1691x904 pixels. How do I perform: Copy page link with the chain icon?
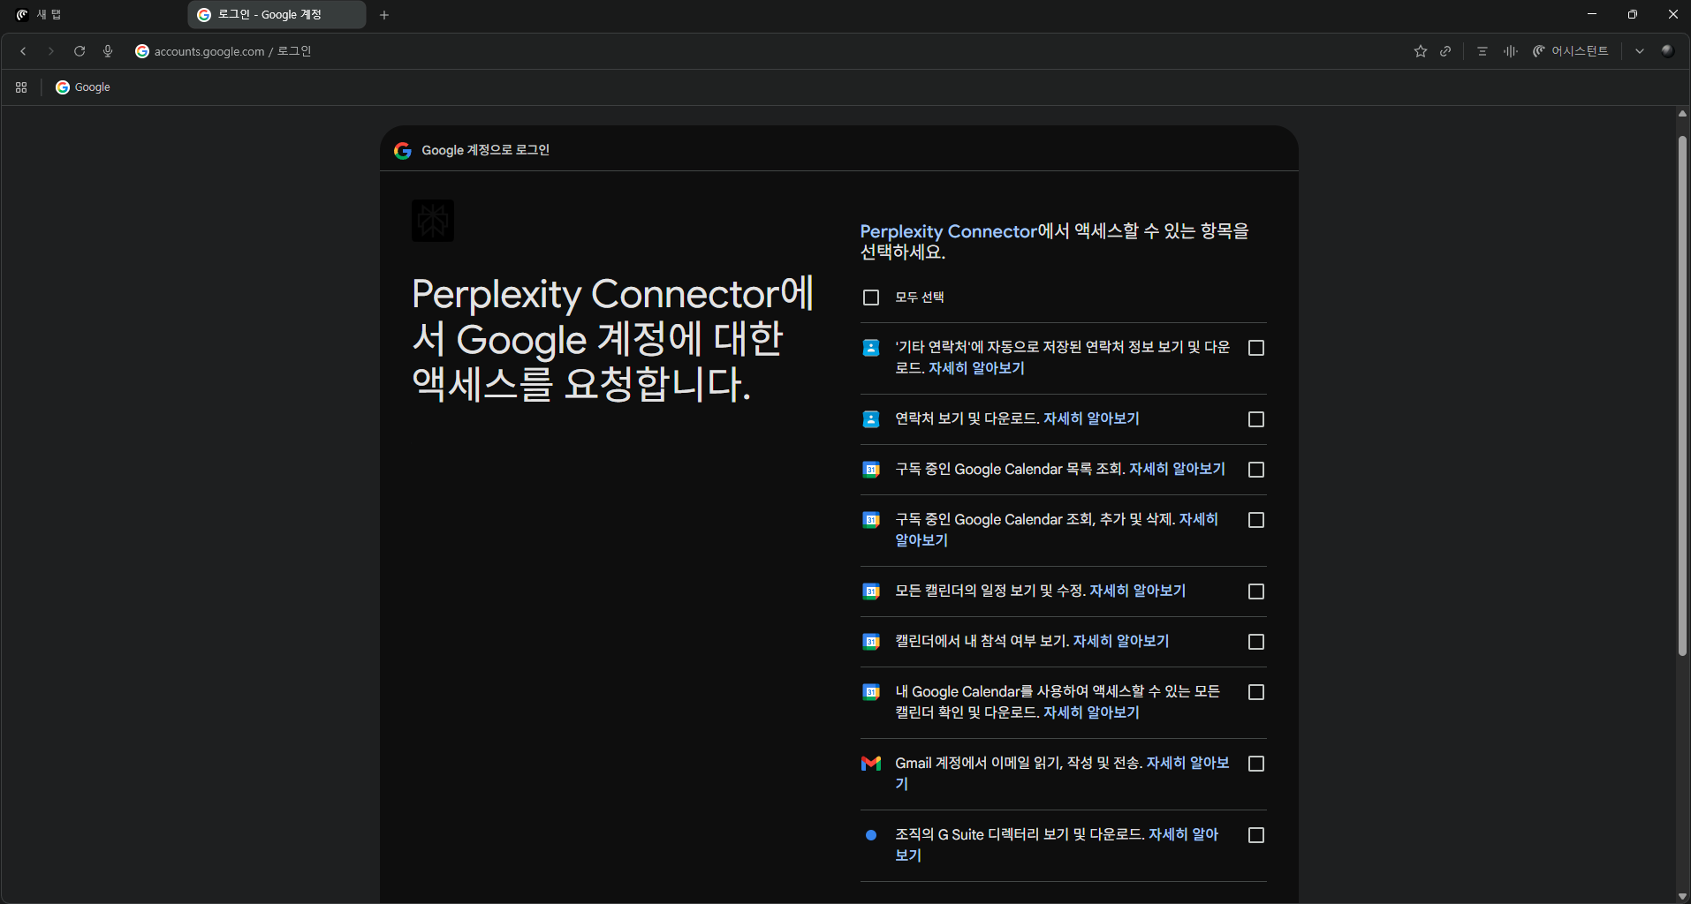pos(1445,51)
